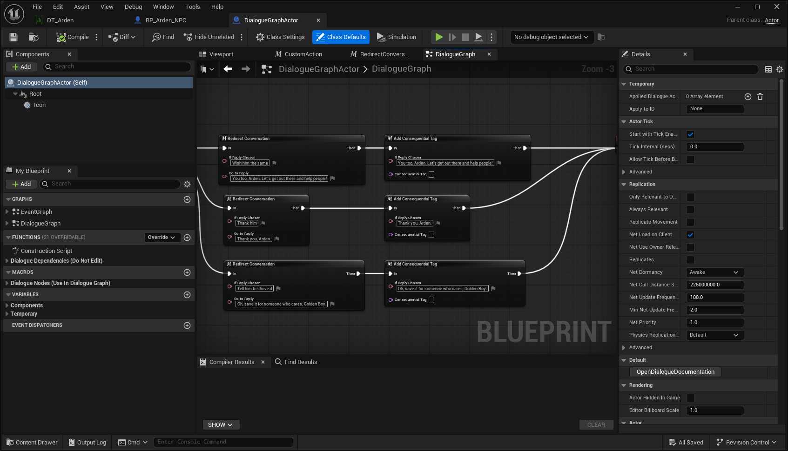
Task: Click the stop simulation button
Action: click(x=465, y=37)
